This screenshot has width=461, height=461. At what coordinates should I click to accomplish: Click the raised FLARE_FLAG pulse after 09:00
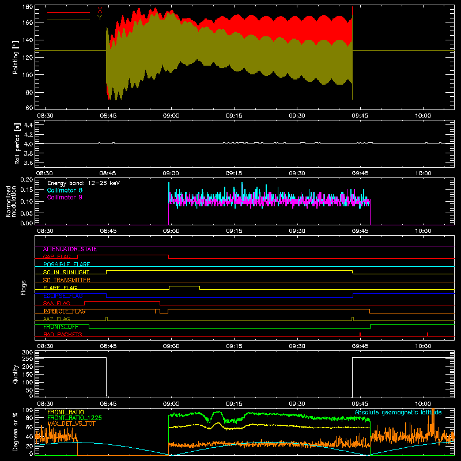coord(184,288)
